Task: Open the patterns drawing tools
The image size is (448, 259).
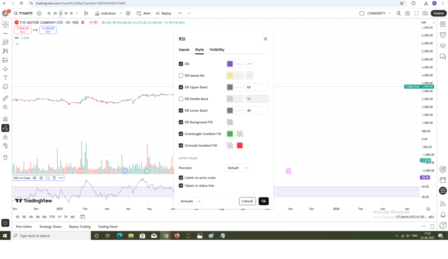Action: pos(5,51)
